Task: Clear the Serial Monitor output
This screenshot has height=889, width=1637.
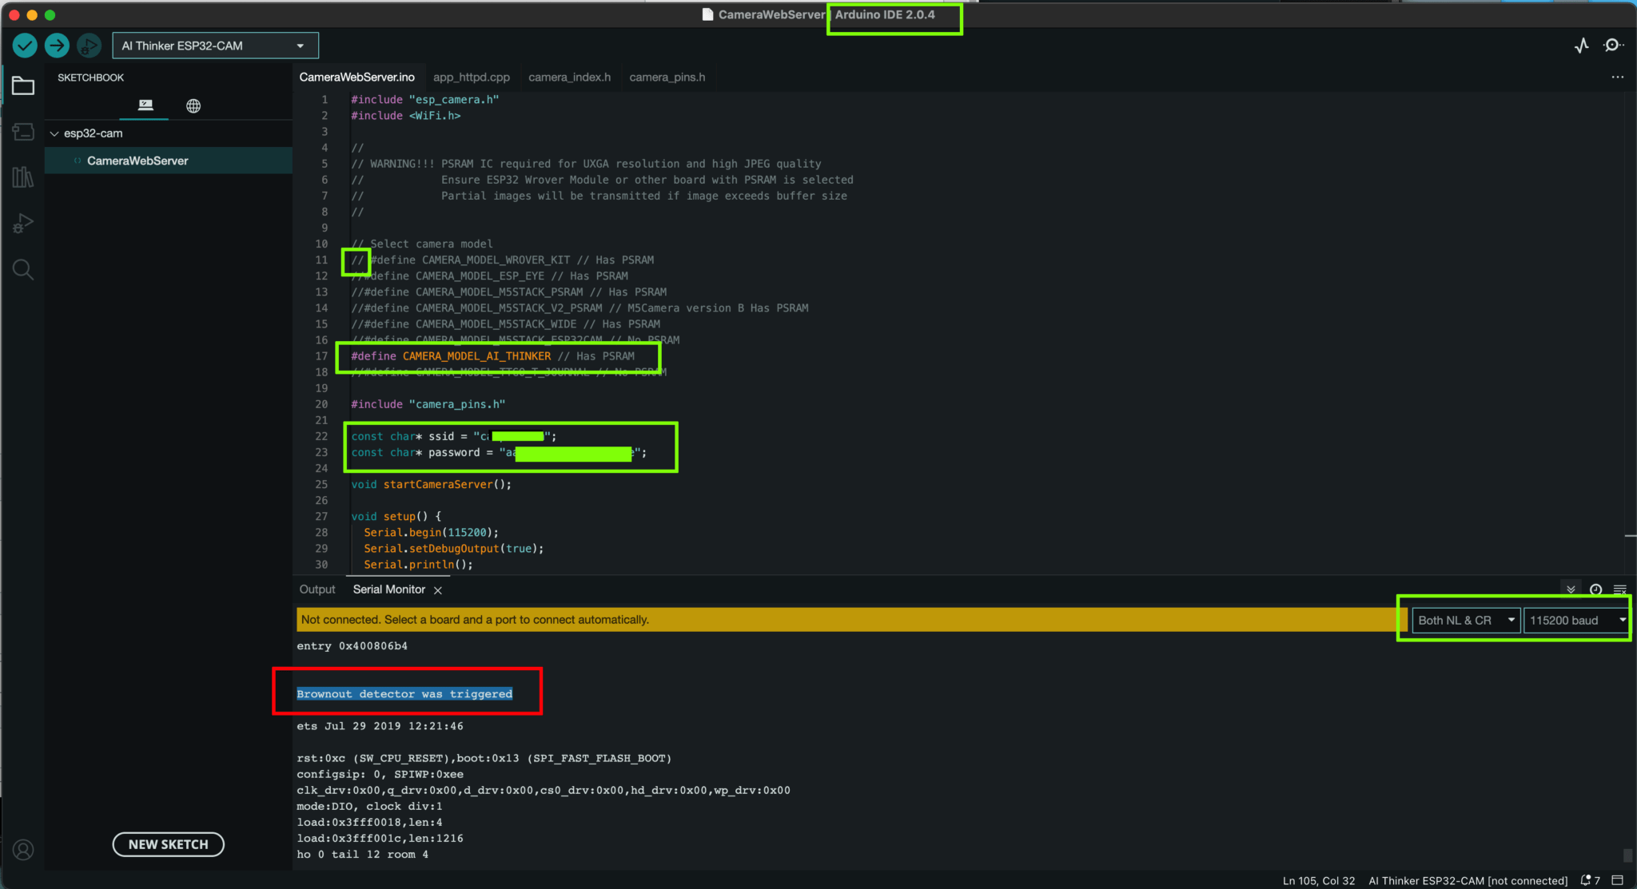Action: [1620, 589]
